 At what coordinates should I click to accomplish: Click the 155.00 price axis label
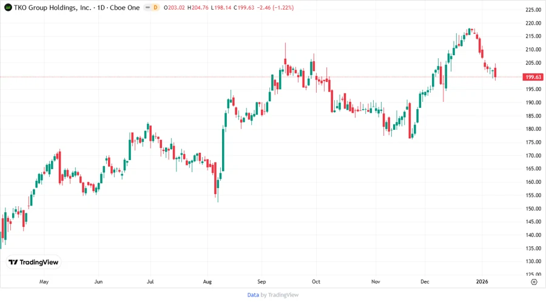[x=533, y=195]
